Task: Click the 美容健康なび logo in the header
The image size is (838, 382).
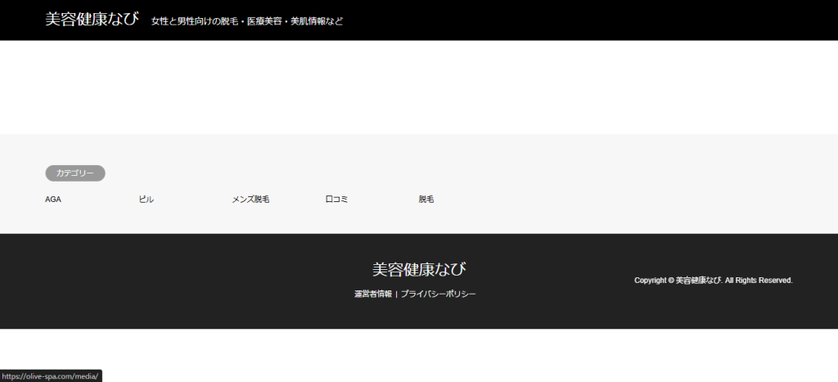Action: (x=92, y=20)
